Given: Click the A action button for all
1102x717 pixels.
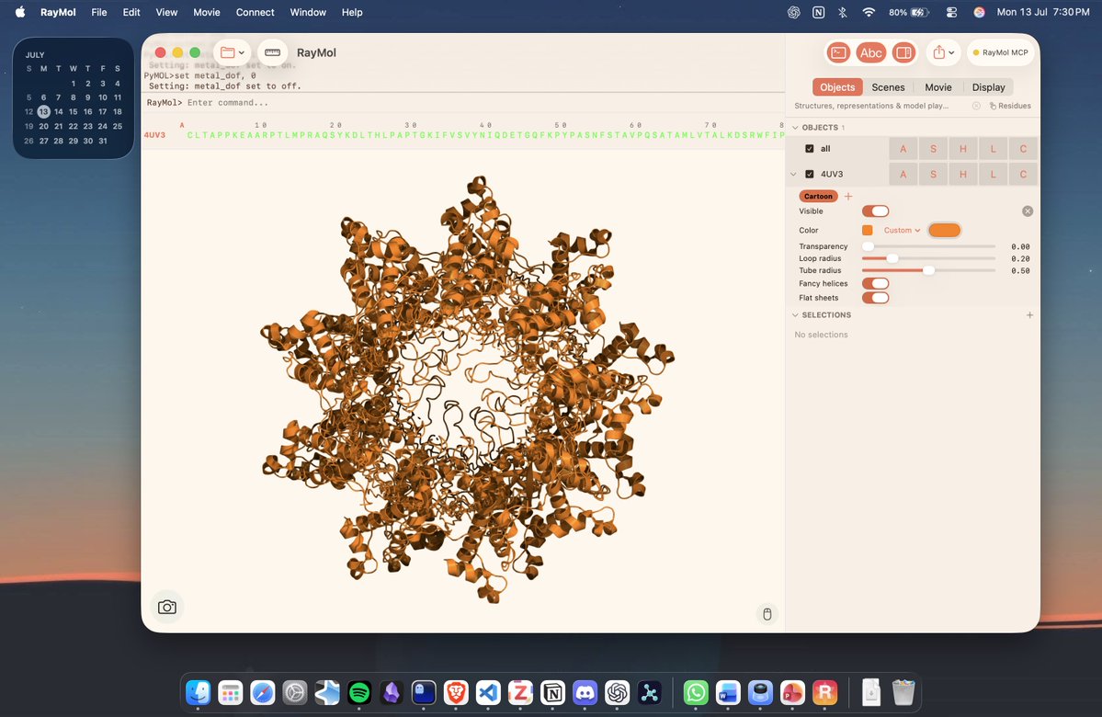Looking at the screenshot, I should point(903,149).
